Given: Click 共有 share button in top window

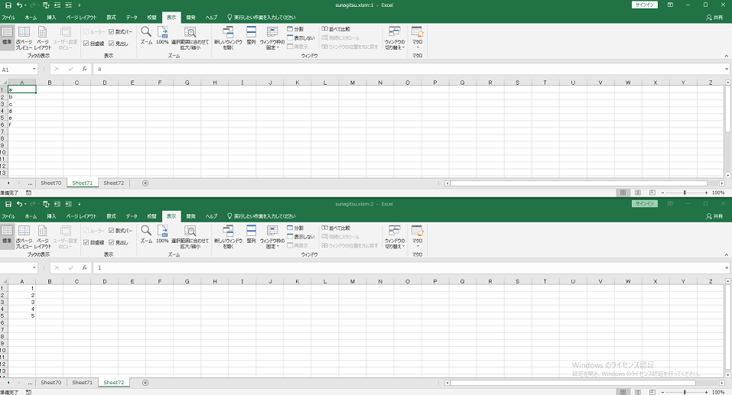Looking at the screenshot, I should click(714, 18).
